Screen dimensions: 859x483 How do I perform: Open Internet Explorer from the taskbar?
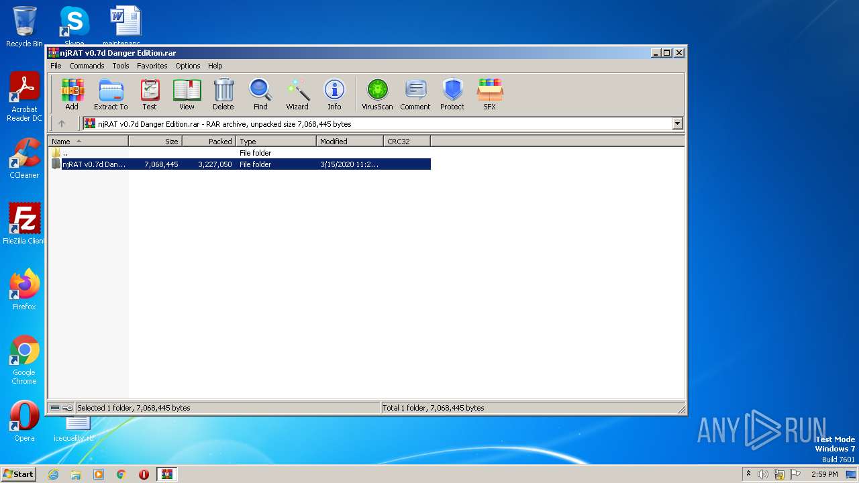tap(53, 474)
